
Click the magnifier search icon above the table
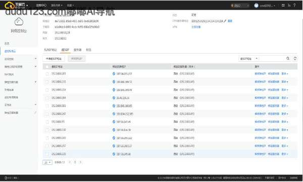tap(288, 59)
